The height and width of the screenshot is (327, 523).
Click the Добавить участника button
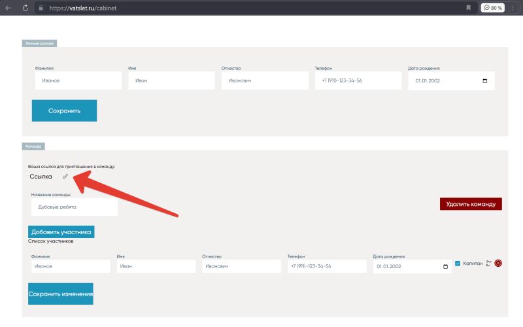click(x=61, y=232)
